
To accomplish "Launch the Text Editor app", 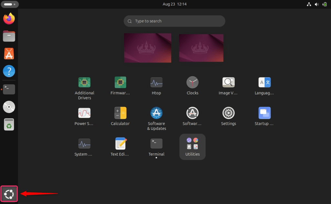I will pyautogui.click(x=120, y=144).
